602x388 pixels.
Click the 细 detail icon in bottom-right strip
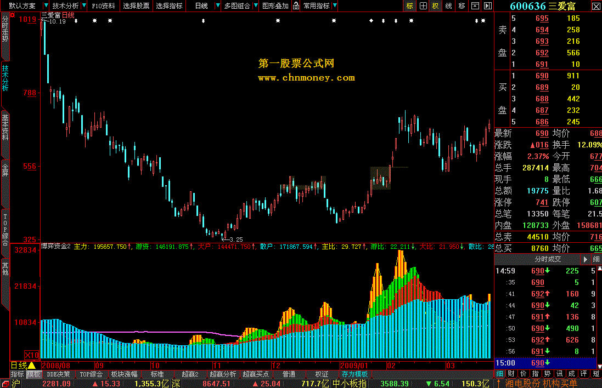point(499,373)
